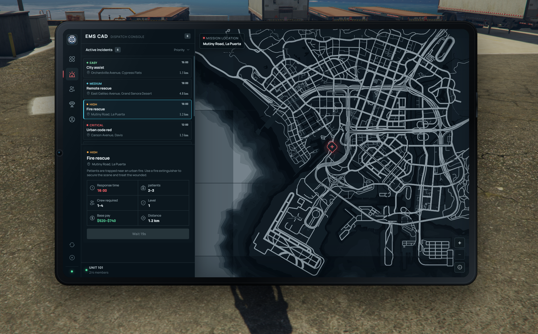
Task: Click the refresh icon in the sidebar
Action: pos(72,245)
